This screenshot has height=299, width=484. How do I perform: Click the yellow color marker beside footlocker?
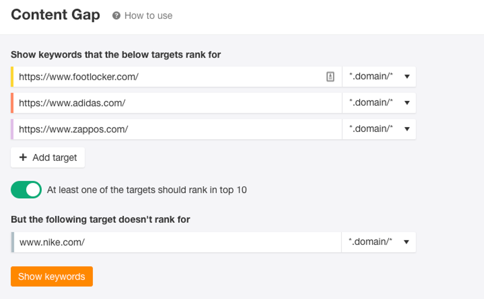point(12,76)
